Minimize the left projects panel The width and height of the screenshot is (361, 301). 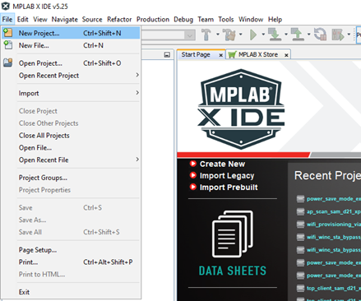point(167,54)
